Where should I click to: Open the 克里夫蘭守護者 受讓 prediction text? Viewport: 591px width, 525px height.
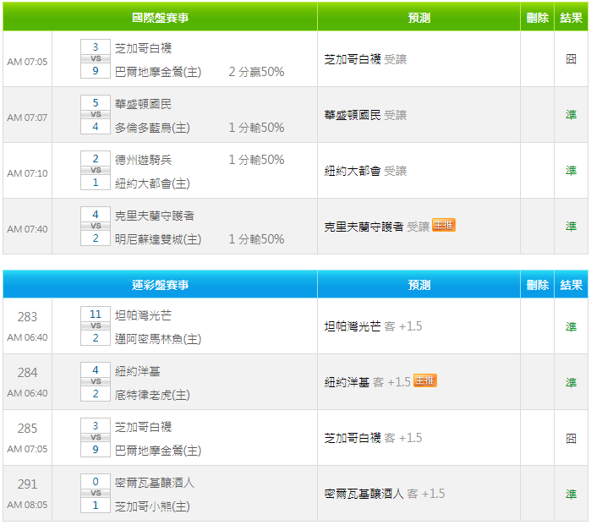[x=376, y=227]
